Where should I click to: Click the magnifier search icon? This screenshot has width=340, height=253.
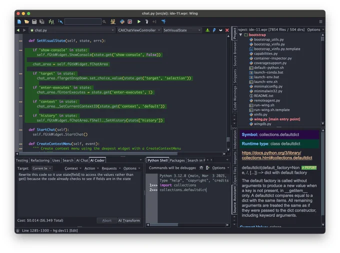(x=104, y=21)
